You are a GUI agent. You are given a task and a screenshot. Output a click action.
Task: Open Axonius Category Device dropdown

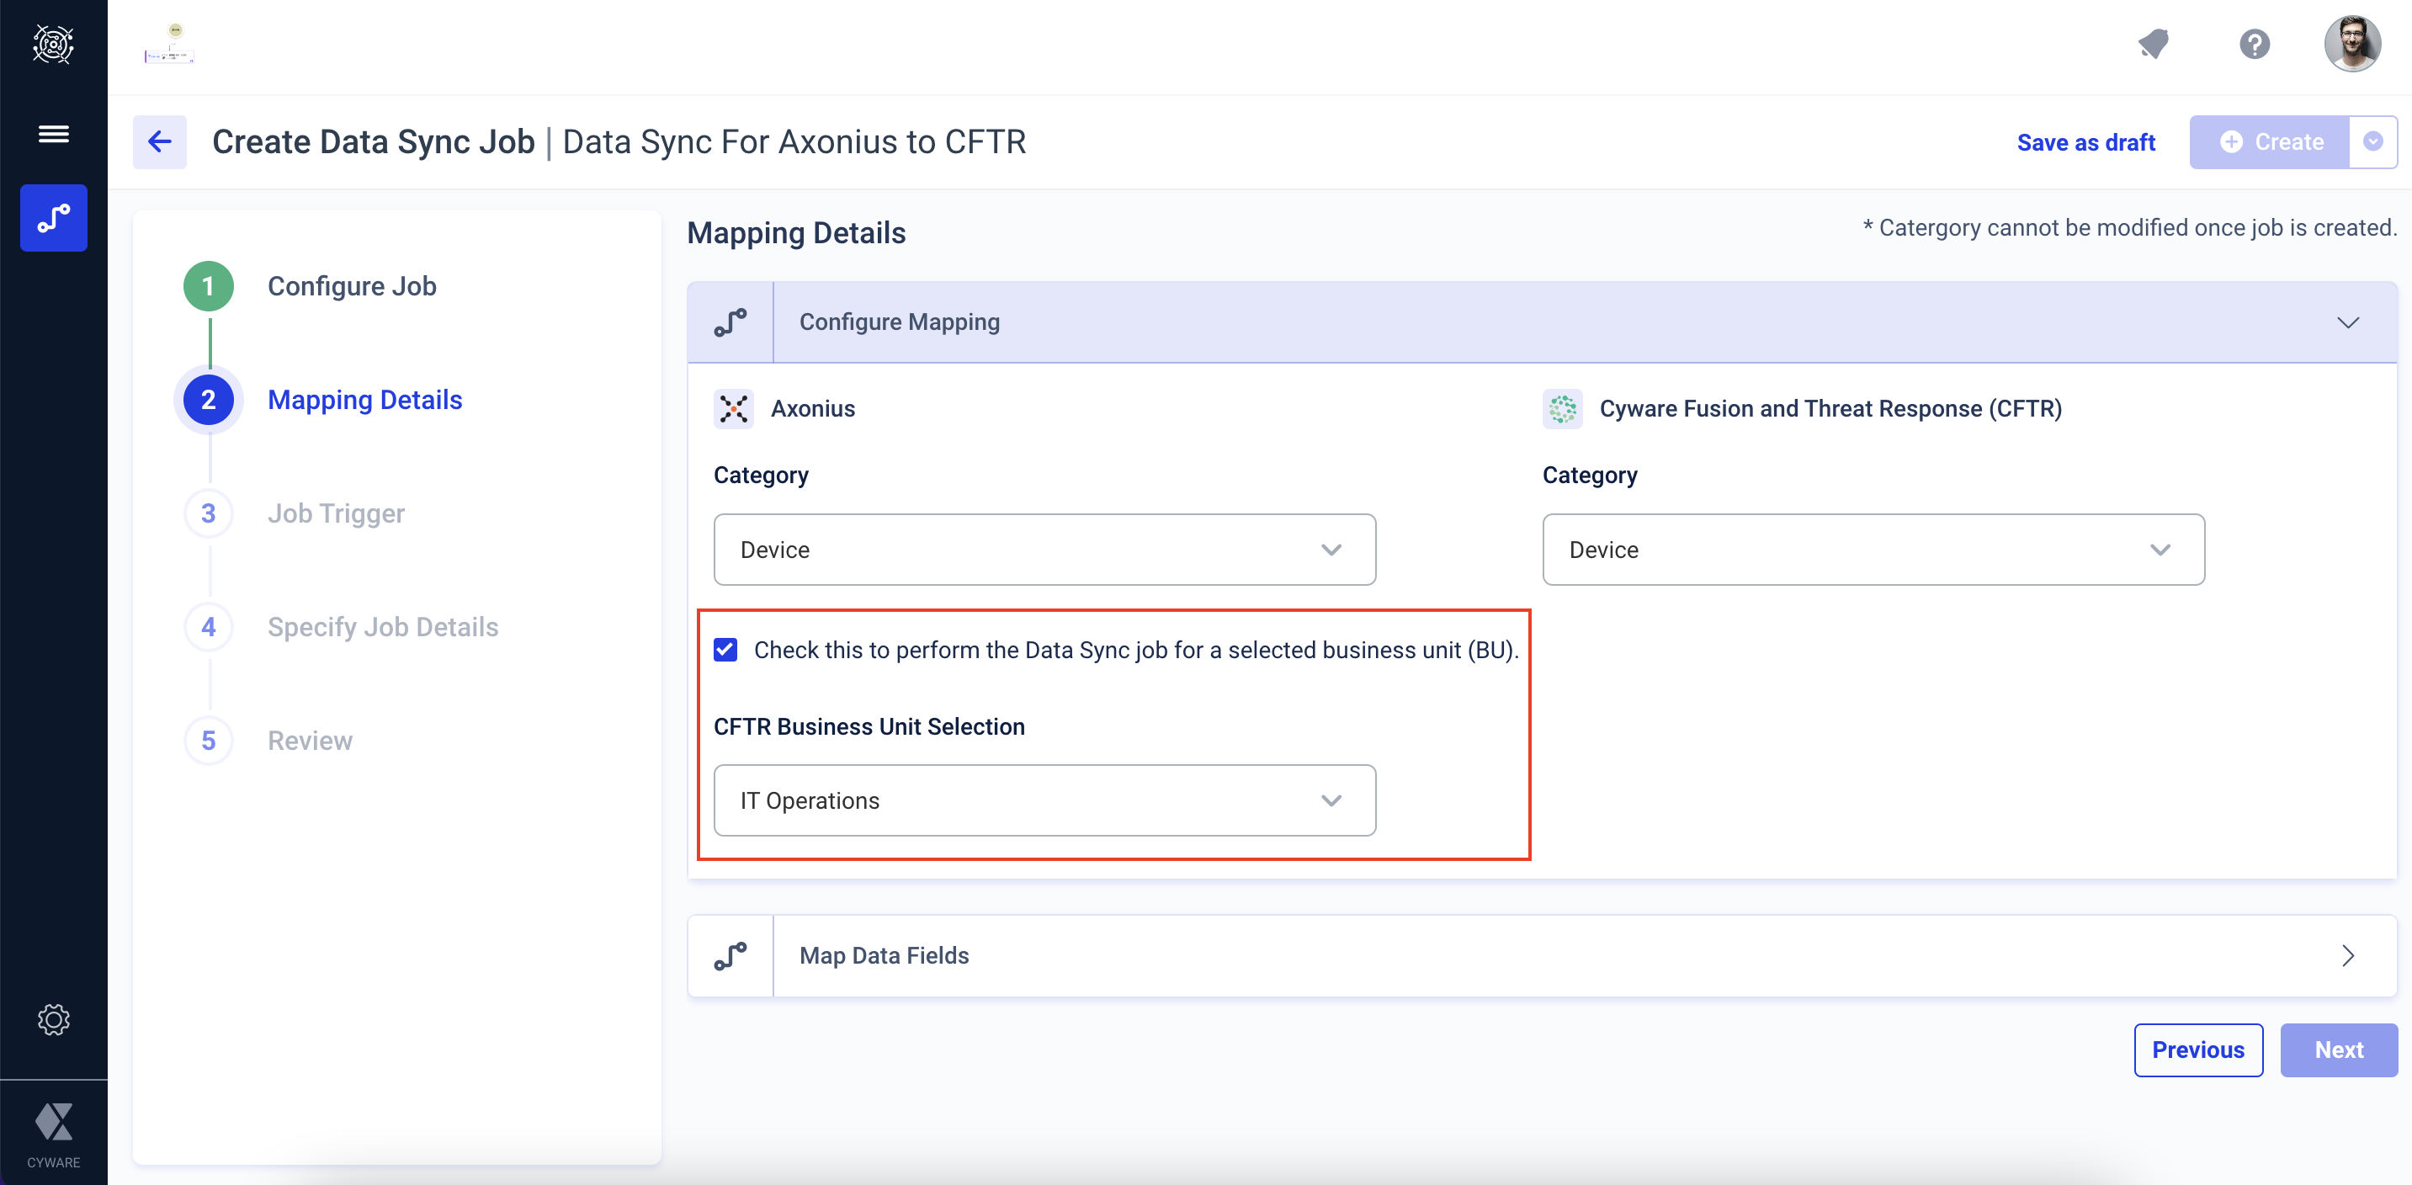tap(1044, 550)
